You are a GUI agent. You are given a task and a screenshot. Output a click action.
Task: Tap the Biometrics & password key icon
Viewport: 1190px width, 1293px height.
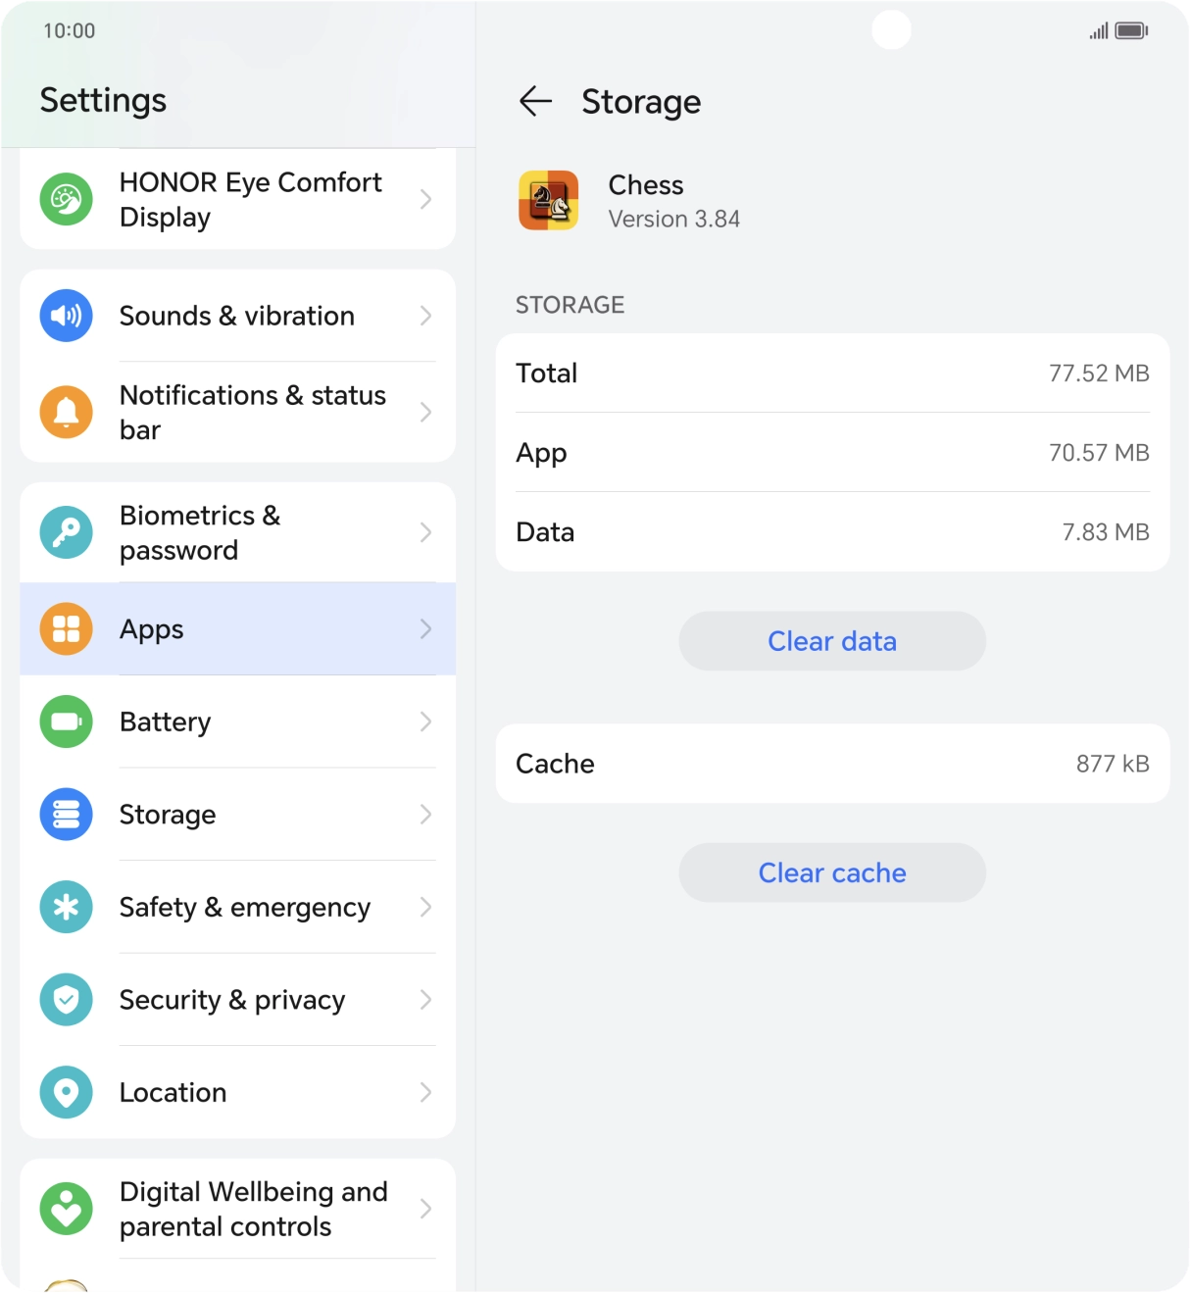(66, 532)
